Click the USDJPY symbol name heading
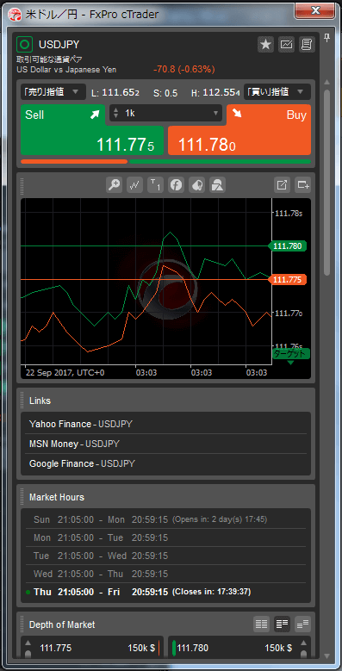Image resolution: width=342 pixels, height=671 pixels. click(59, 44)
